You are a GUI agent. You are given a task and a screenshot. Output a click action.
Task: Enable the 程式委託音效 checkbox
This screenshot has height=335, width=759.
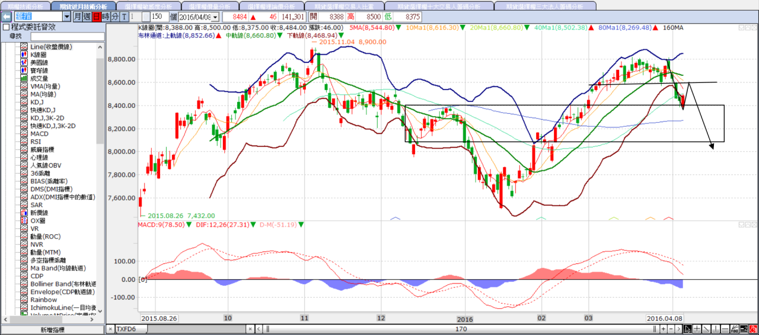coord(6,27)
